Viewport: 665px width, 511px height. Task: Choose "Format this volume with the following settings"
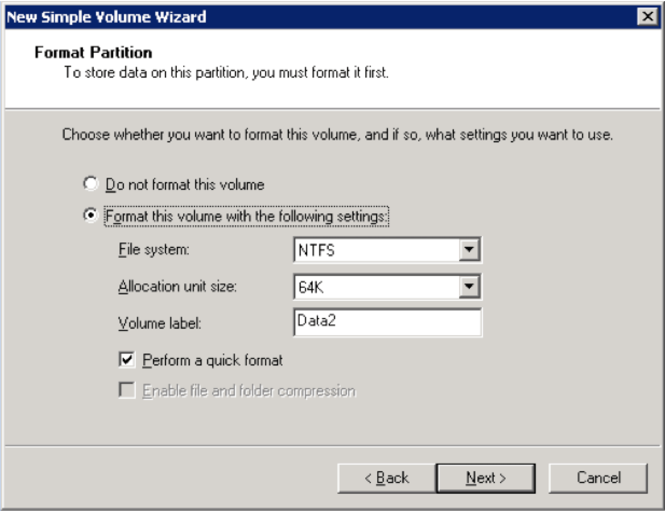click(92, 216)
